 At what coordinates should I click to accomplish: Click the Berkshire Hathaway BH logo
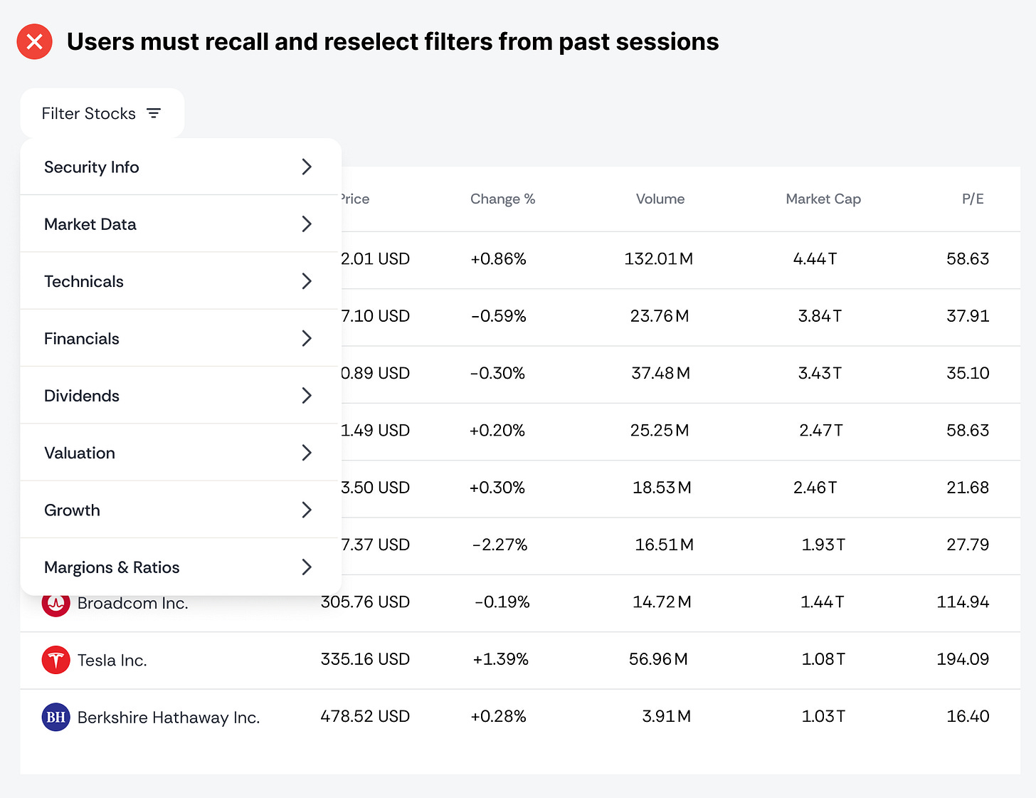pyautogui.click(x=55, y=717)
